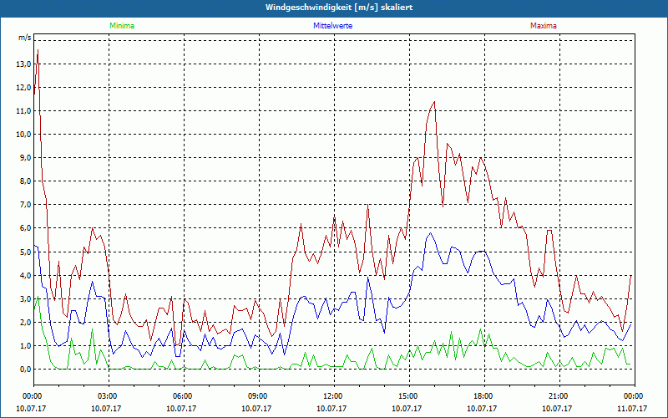Click the '6,0' y-axis value
Image resolution: width=668 pixels, height=418 pixels.
[25, 228]
